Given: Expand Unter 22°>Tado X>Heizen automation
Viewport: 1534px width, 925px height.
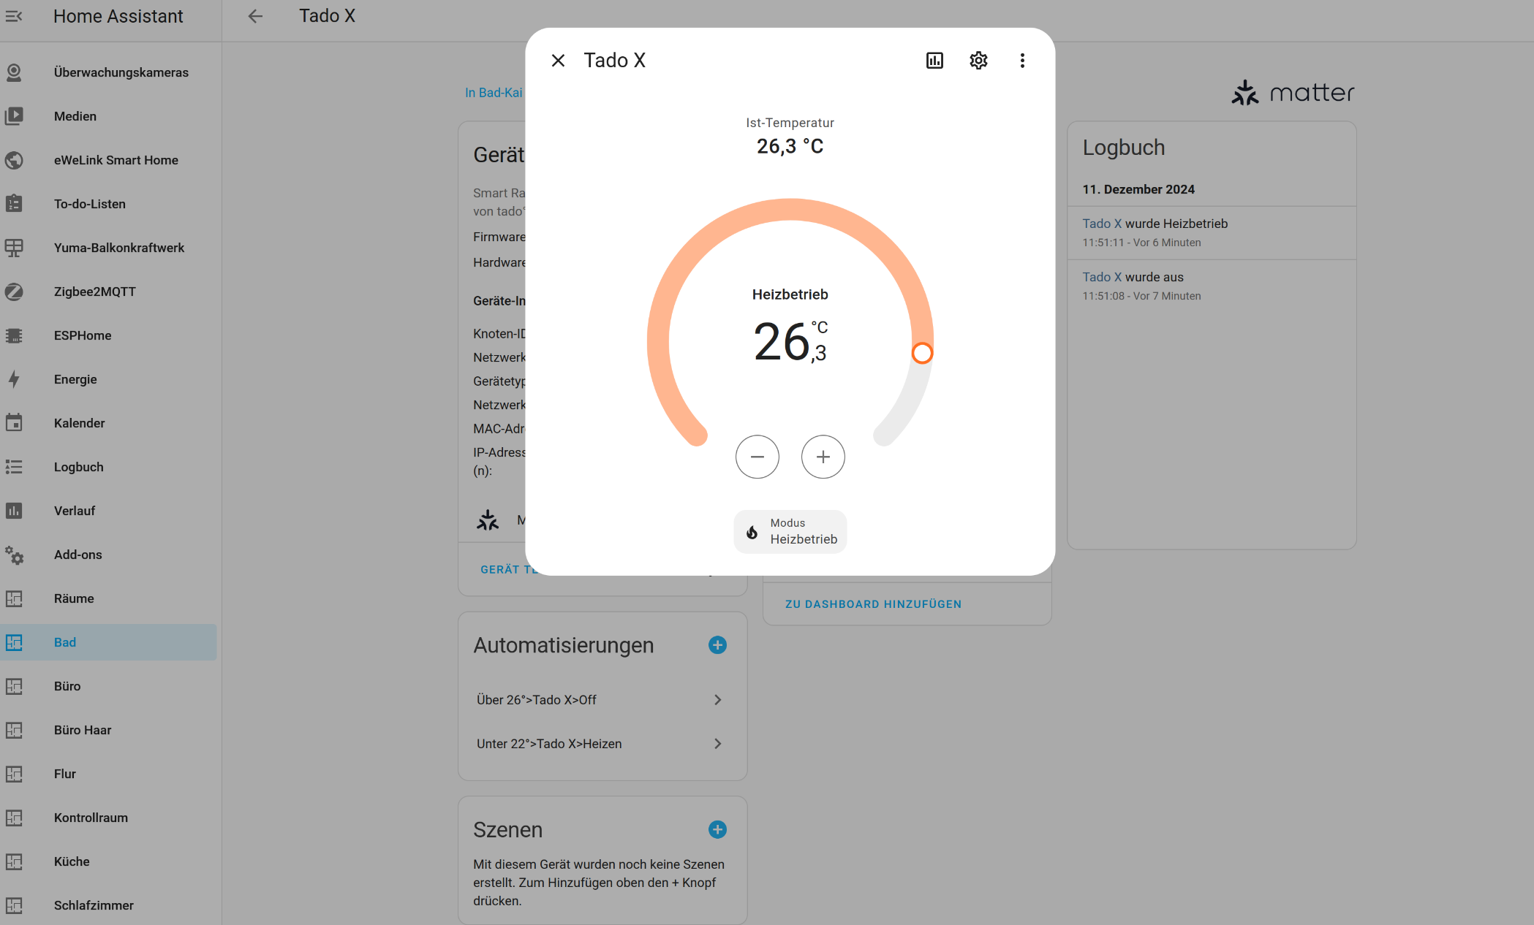Looking at the screenshot, I should tap(600, 744).
